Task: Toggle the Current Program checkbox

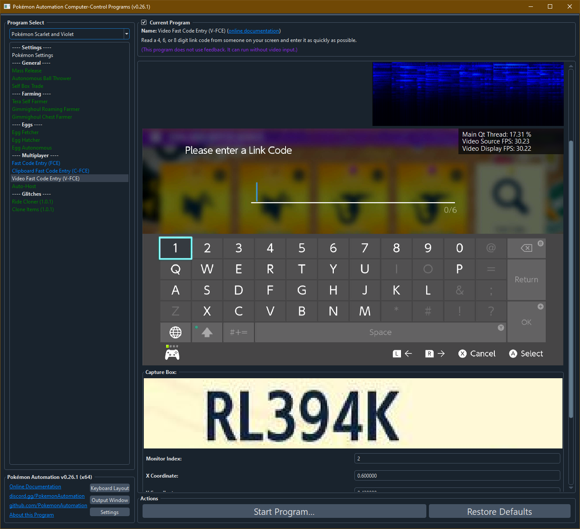Action: click(144, 23)
